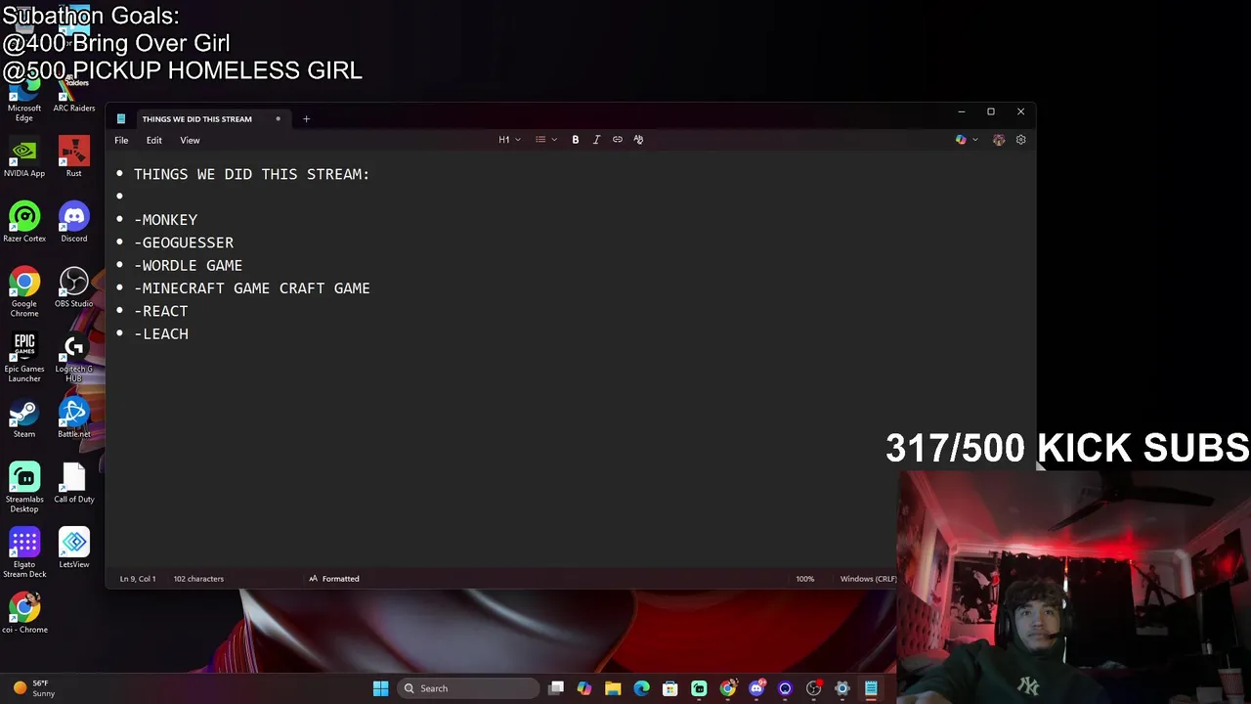
Task: Open the Edit menu
Action: [x=154, y=140]
